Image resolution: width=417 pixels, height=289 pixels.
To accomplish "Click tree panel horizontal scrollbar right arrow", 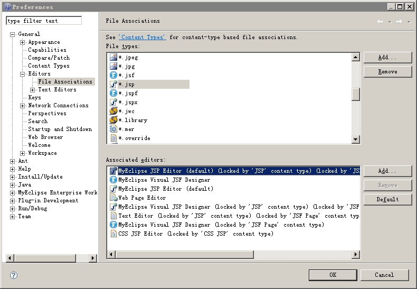I will pyautogui.click(x=92, y=258).
